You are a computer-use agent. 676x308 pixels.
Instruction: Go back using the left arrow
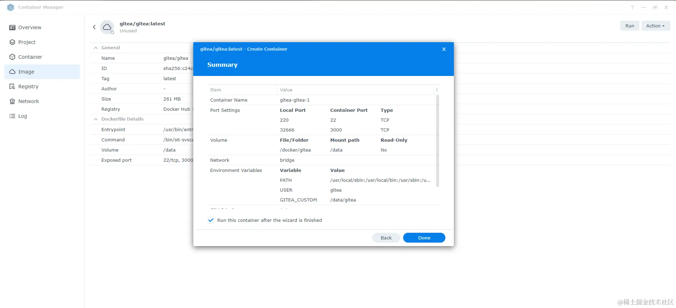(94, 27)
